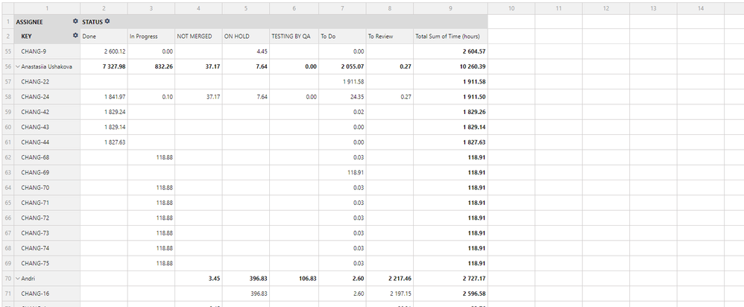Screen dimensions: 744x307
Task: Click Andri's To Review total 2 217.46
Action: click(400, 279)
